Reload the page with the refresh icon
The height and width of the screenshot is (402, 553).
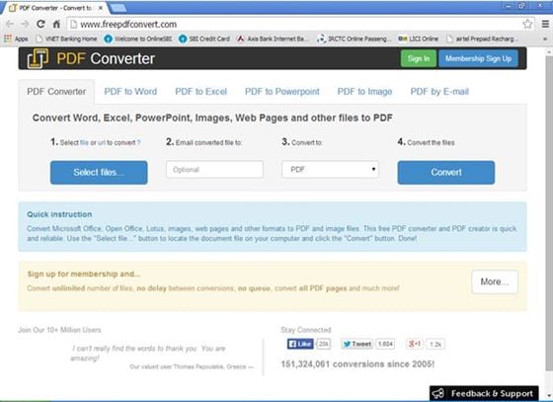(40, 24)
